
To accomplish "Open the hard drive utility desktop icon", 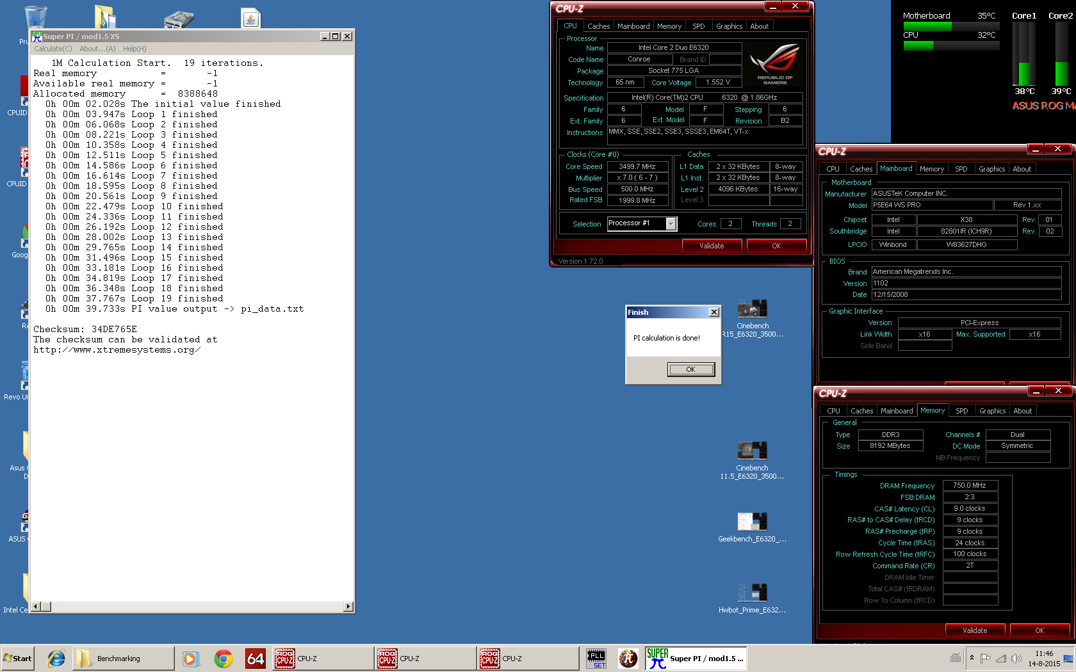I will coord(179,19).
